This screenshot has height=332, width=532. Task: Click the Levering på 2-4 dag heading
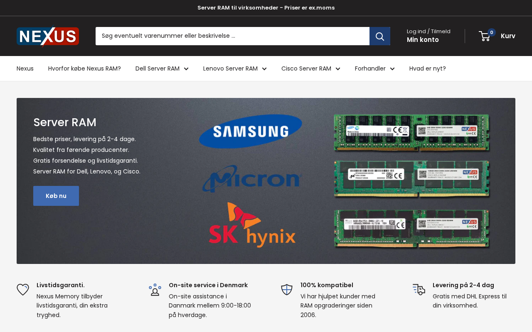click(463, 285)
